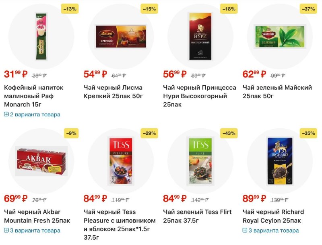Click the −43% discount badge

[229, 134]
